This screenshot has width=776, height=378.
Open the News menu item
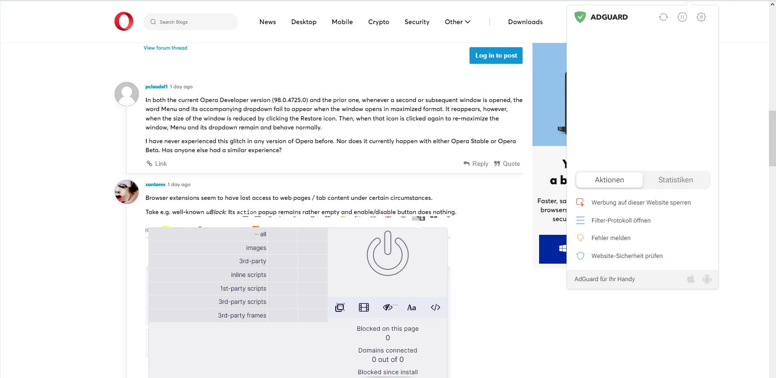pyautogui.click(x=268, y=22)
